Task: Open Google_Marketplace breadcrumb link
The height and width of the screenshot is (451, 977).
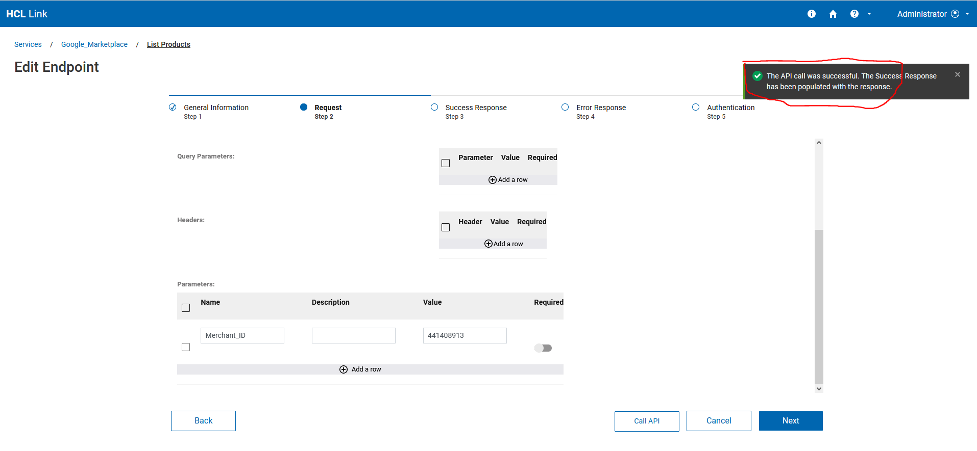Action: coord(94,44)
